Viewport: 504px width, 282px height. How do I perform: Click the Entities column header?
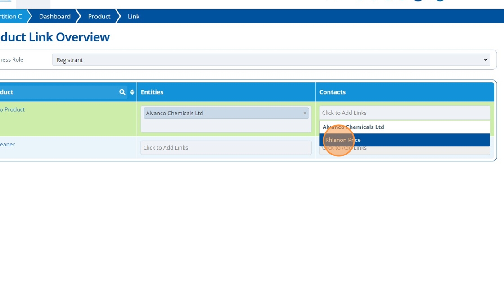pyautogui.click(x=226, y=92)
